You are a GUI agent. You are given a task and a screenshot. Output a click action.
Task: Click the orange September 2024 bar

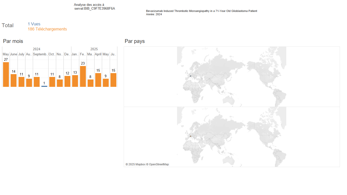point(37,82)
